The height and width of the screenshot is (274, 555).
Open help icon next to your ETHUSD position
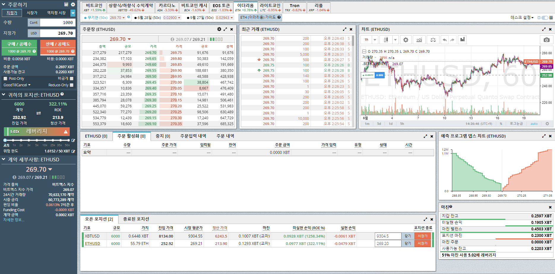(x=62, y=94)
